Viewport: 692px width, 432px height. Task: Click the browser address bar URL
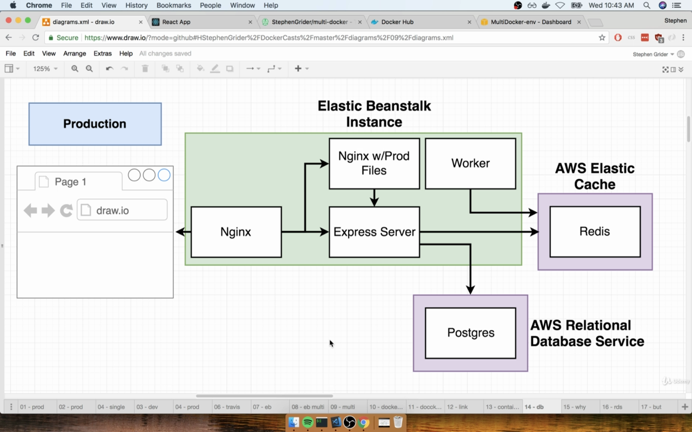coord(269,38)
